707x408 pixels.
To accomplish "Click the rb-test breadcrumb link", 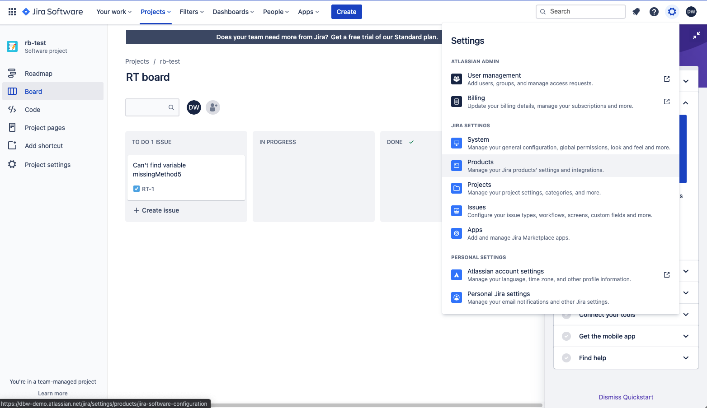I will (170, 61).
